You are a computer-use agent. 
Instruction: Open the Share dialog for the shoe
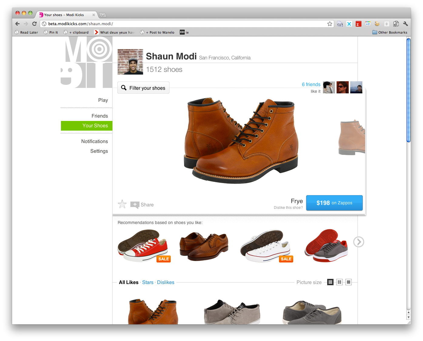(142, 205)
